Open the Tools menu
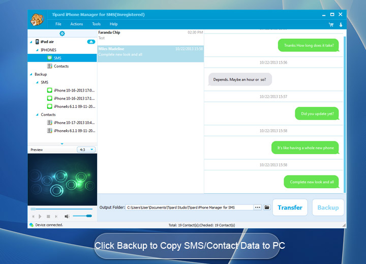This screenshot has width=366, height=264. coord(96,24)
